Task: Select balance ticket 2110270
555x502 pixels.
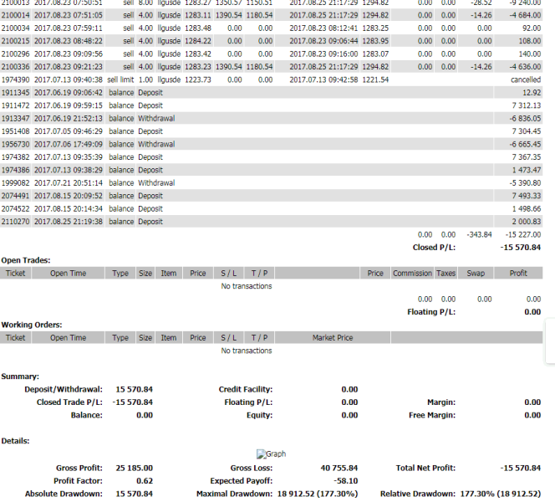Action: (16, 222)
